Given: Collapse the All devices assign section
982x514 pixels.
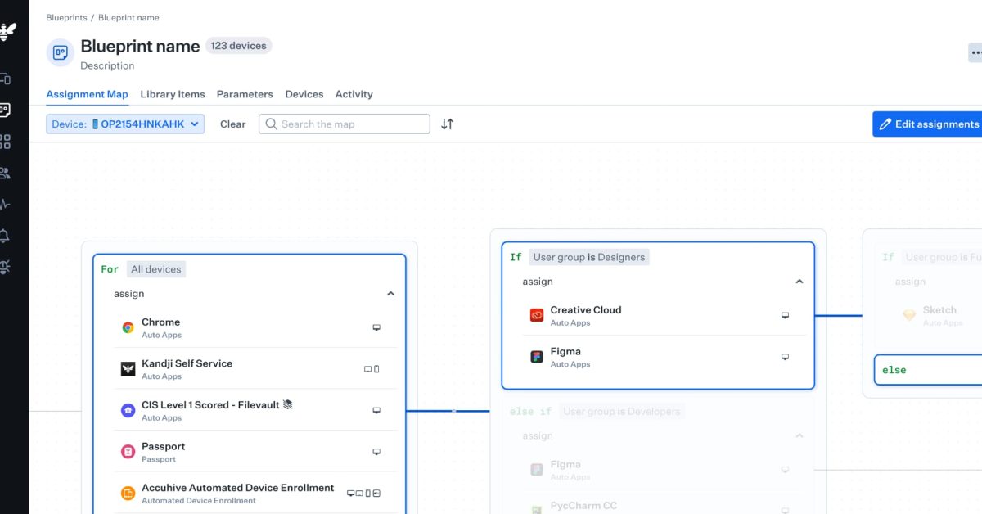Looking at the screenshot, I should tap(390, 294).
